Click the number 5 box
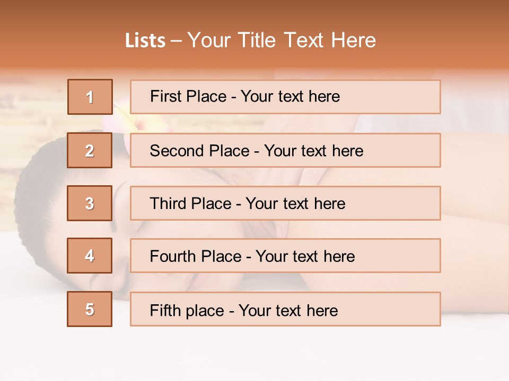 coord(90,309)
